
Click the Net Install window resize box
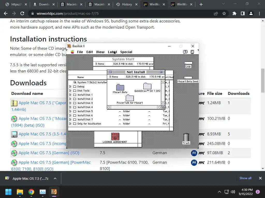[x=163, y=107]
